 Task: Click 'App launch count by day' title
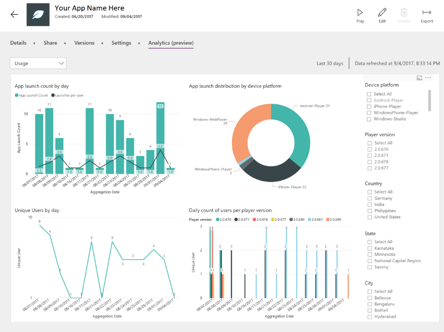point(41,86)
